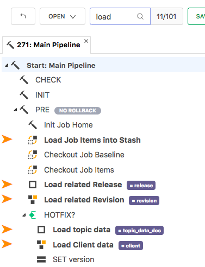Viewport: 205px width, 267px height.
Task: Open the OPEN dropdown menu
Action: (63, 16)
